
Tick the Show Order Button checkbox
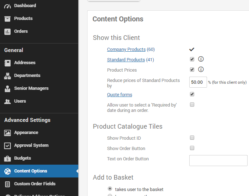[x=192, y=148]
